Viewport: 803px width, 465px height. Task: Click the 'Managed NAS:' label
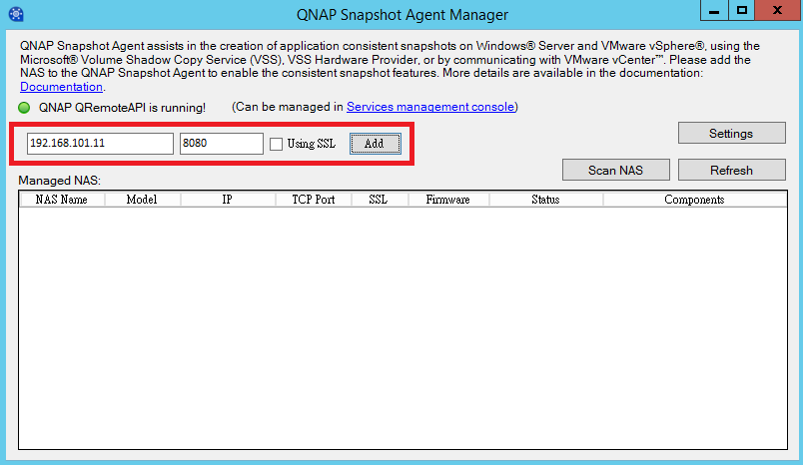pyautogui.click(x=59, y=181)
